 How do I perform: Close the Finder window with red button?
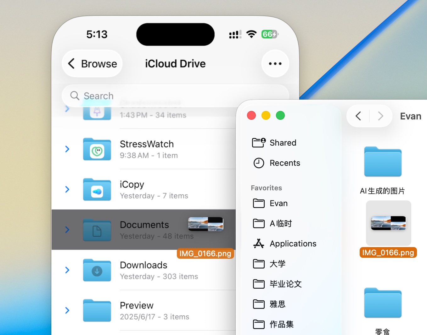point(251,116)
